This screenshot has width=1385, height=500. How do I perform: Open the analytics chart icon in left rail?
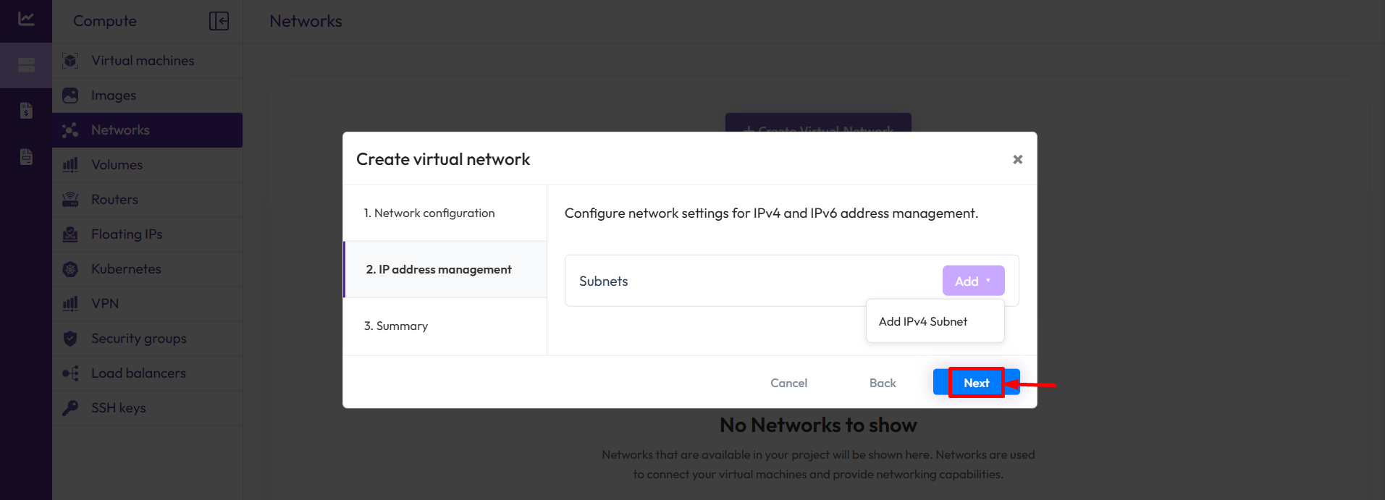pyautogui.click(x=26, y=20)
